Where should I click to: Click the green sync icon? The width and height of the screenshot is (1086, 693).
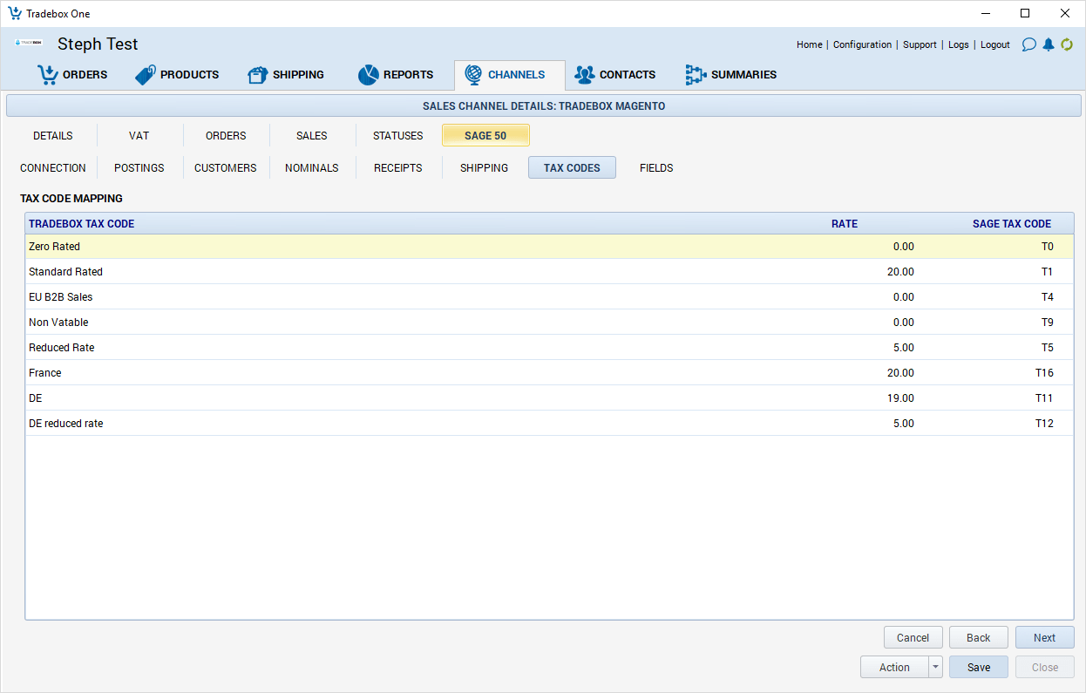pos(1066,44)
